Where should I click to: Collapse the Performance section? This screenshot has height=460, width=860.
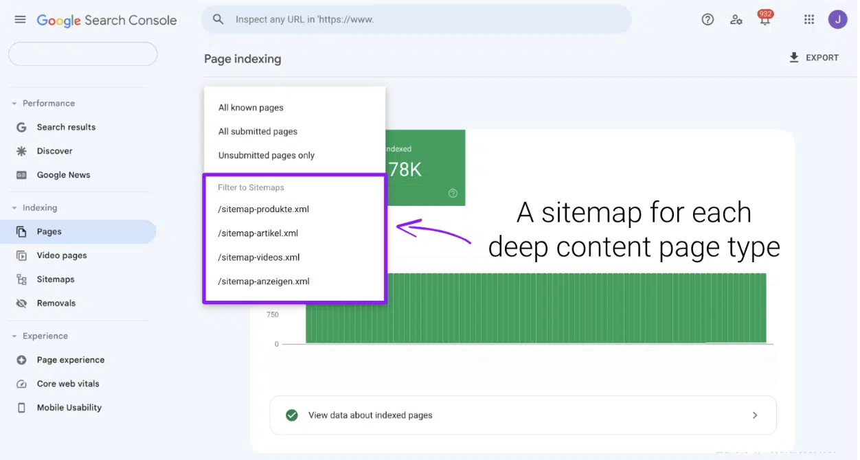click(x=14, y=102)
